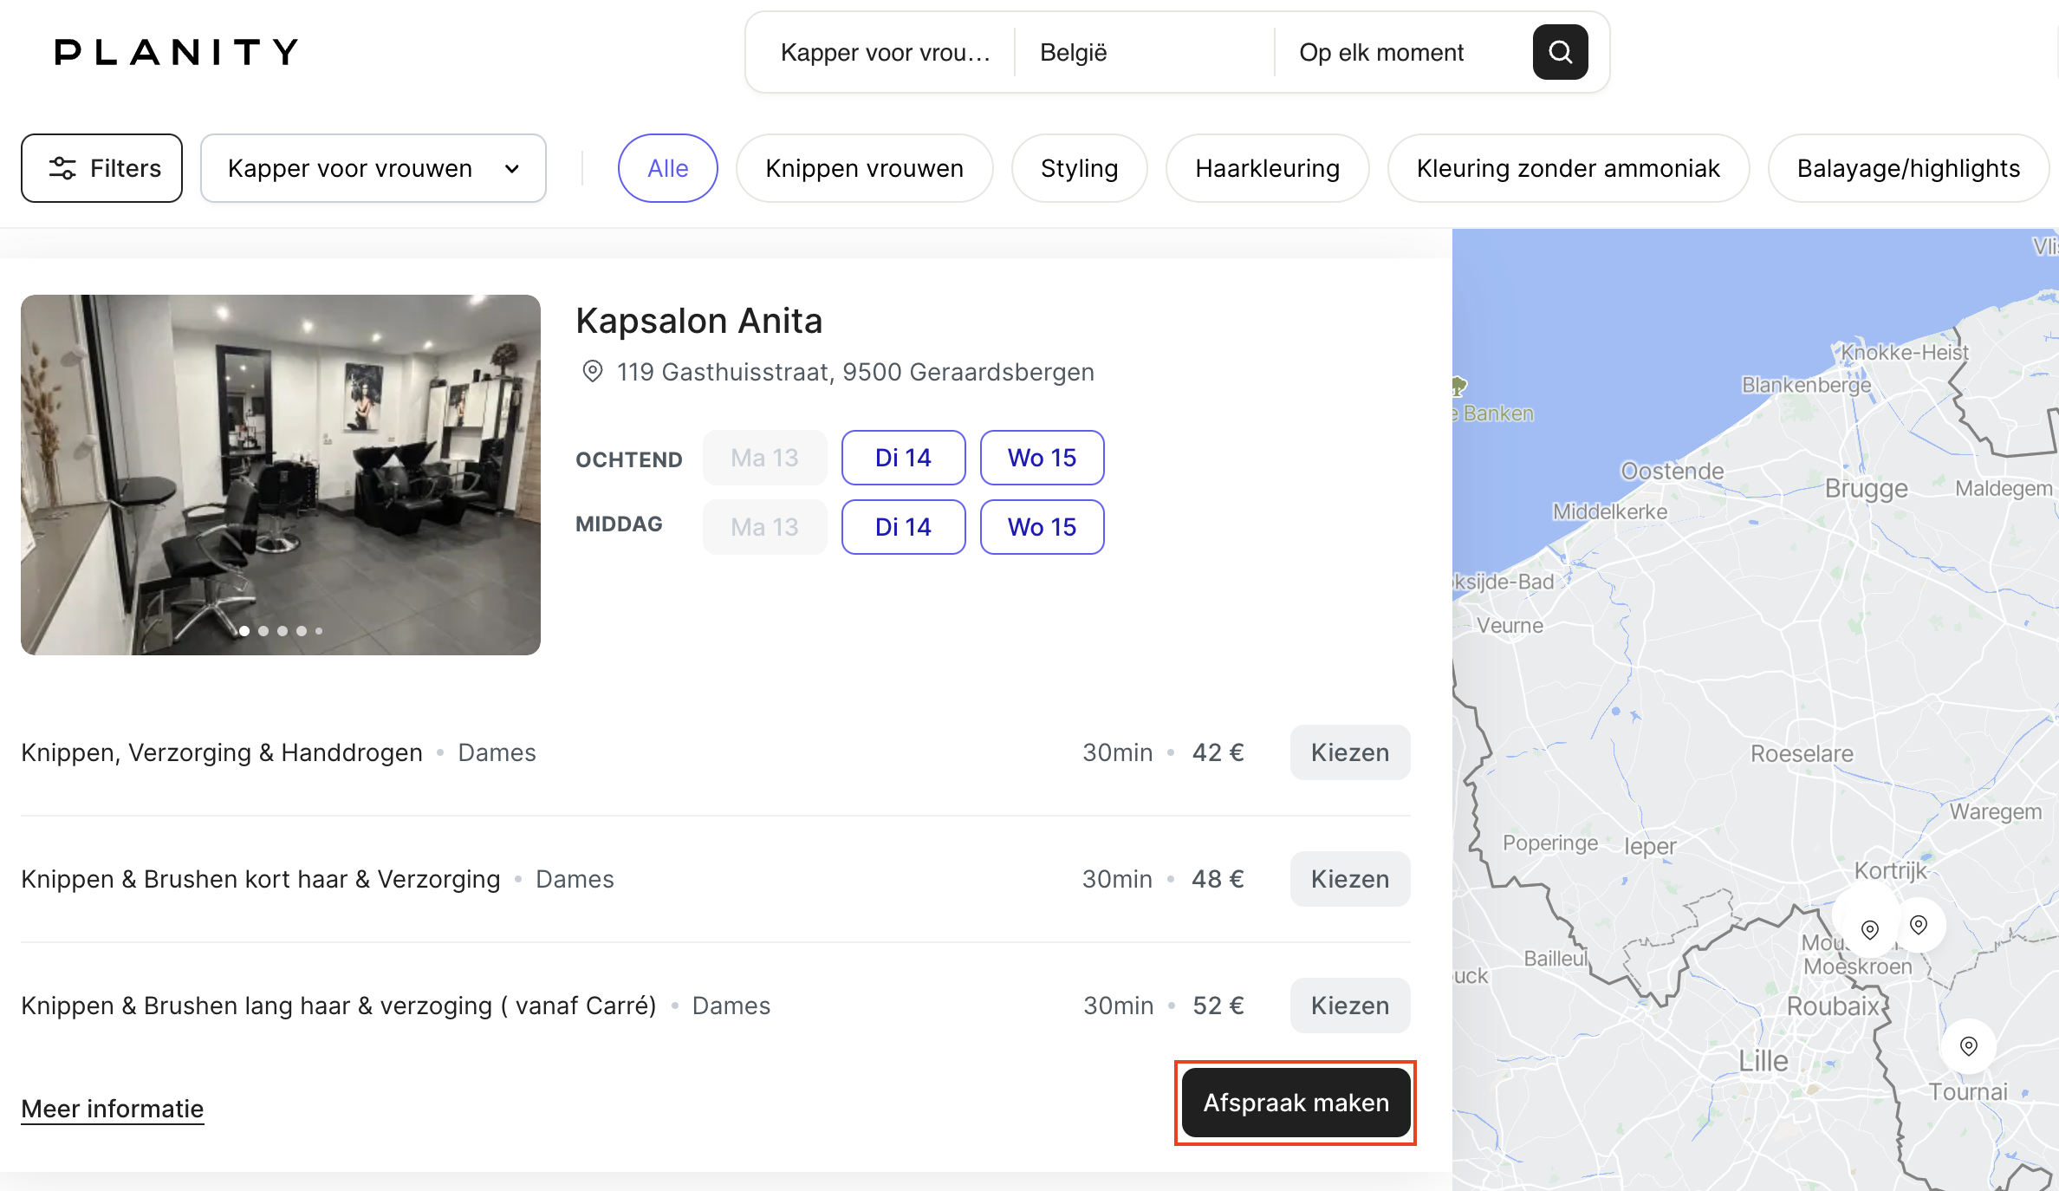Open the Meer informatie link
Screen dimensions: 2059x1191
click(x=113, y=1109)
